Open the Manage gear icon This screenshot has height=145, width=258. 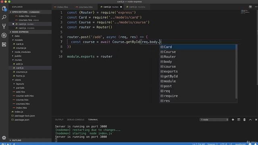tap(4, 138)
